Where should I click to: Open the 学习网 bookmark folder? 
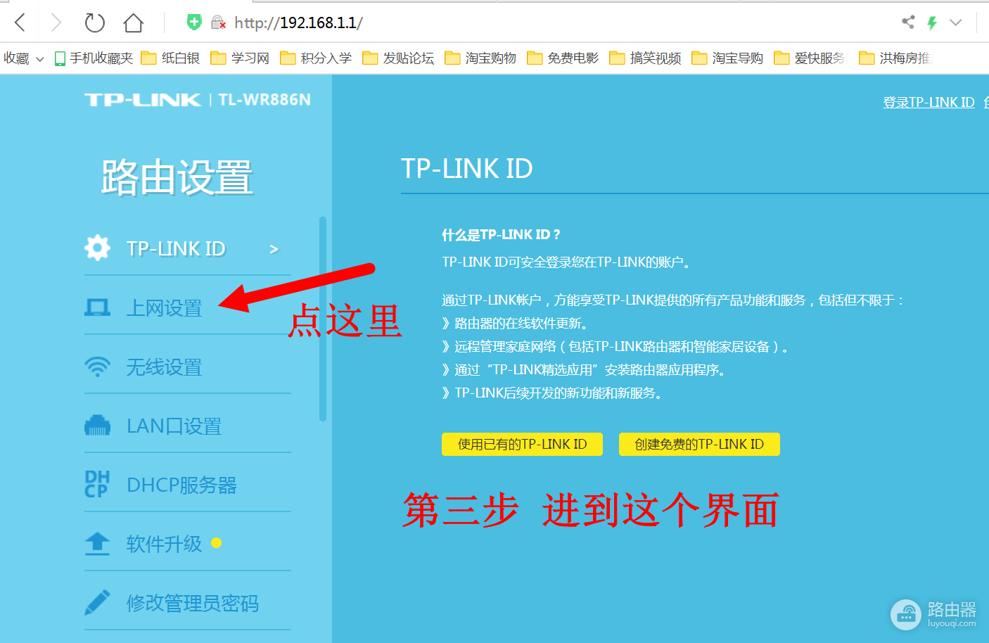[240, 58]
